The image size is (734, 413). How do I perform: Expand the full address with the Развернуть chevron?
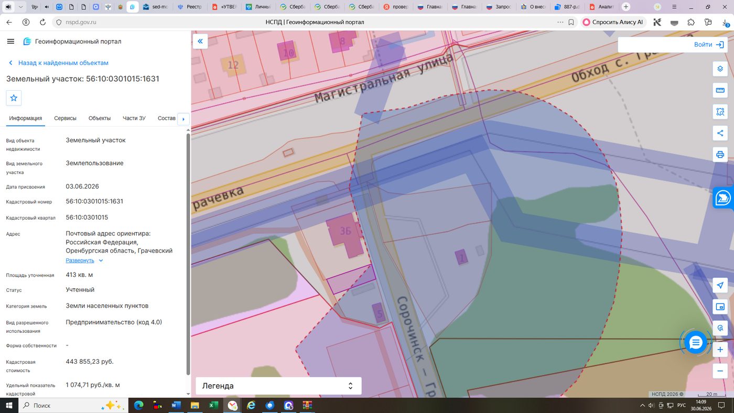(101, 260)
